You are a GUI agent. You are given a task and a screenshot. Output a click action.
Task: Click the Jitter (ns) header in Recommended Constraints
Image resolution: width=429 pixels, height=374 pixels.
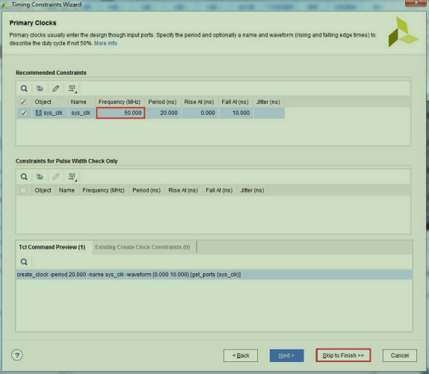click(x=268, y=102)
